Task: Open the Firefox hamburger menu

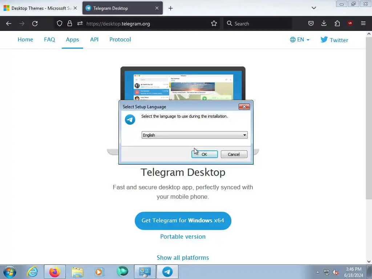Action: pyautogui.click(x=363, y=23)
